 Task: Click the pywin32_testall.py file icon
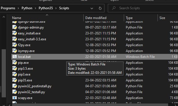(15, 92)
